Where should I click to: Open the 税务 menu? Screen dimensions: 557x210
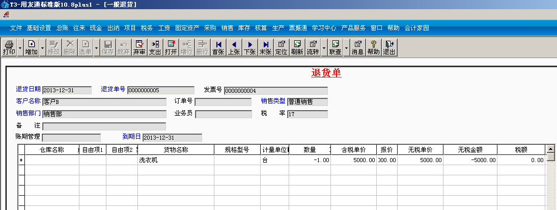(147, 28)
